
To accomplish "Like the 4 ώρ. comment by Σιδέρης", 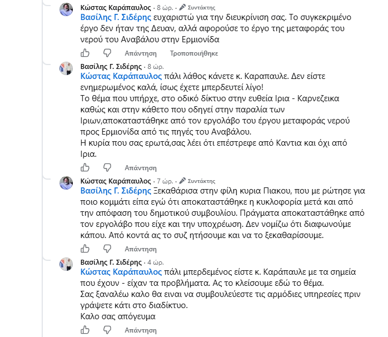I will (85, 330).
